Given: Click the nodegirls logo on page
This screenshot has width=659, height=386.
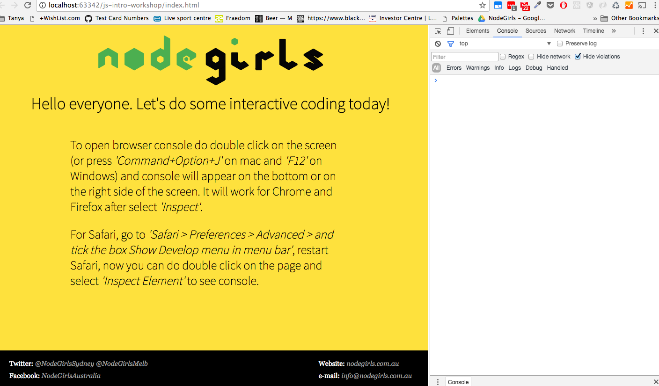Looking at the screenshot, I should (211, 59).
